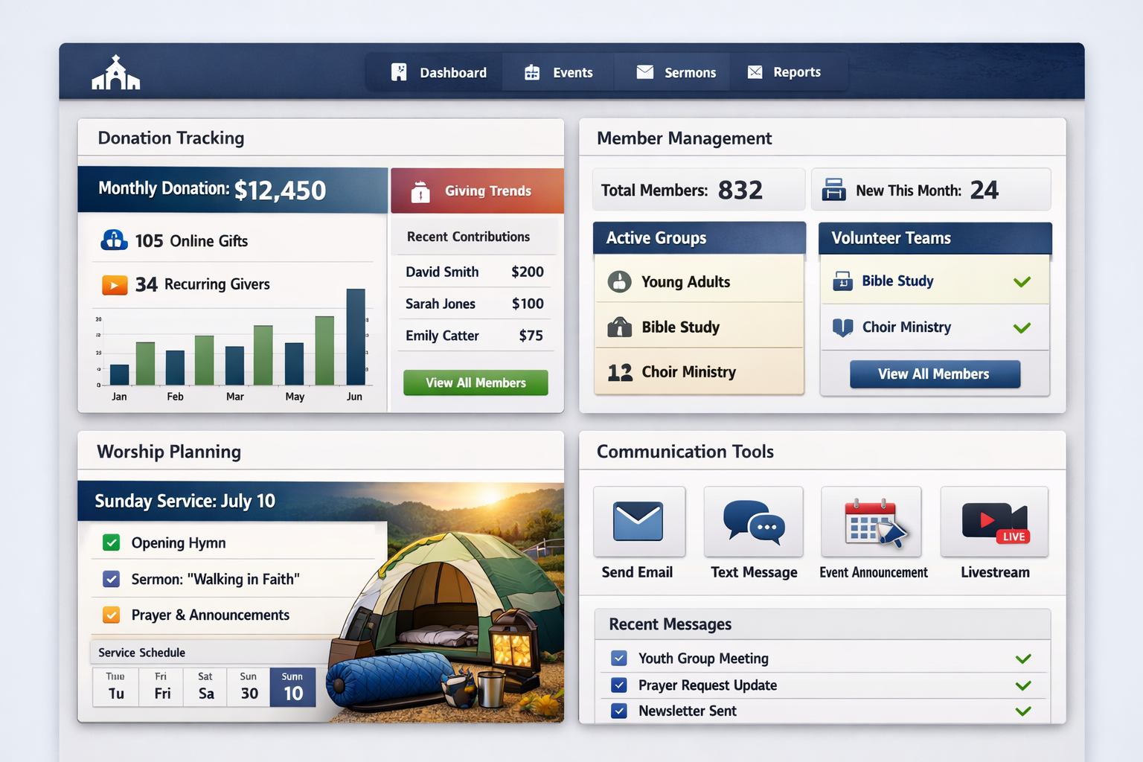The image size is (1143, 762).
Task: Click the Giving Trends gift icon
Action: click(420, 192)
